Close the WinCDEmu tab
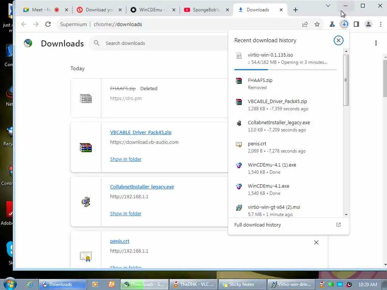387x290 pixels. click(174, 10)
